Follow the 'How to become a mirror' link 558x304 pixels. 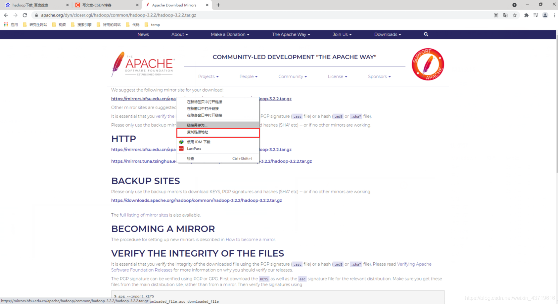coord(250,239)
